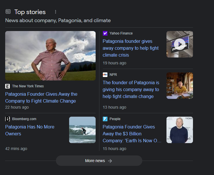Open the People article portrait thumbnail

[x=180, y=130]
